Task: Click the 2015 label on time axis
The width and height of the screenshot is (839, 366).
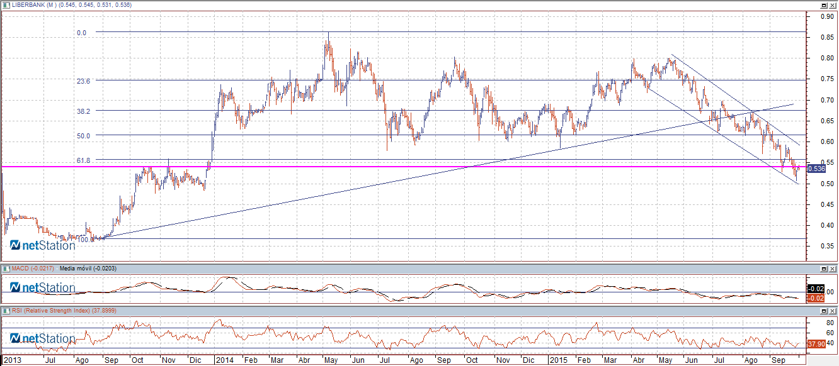Action: (x=558, y=362)
